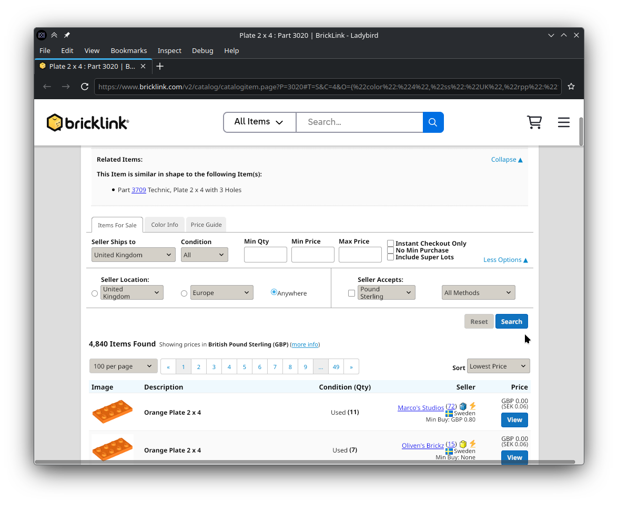
Task: Open the Oliven's Brickz seller link
Action: [422, 446]
